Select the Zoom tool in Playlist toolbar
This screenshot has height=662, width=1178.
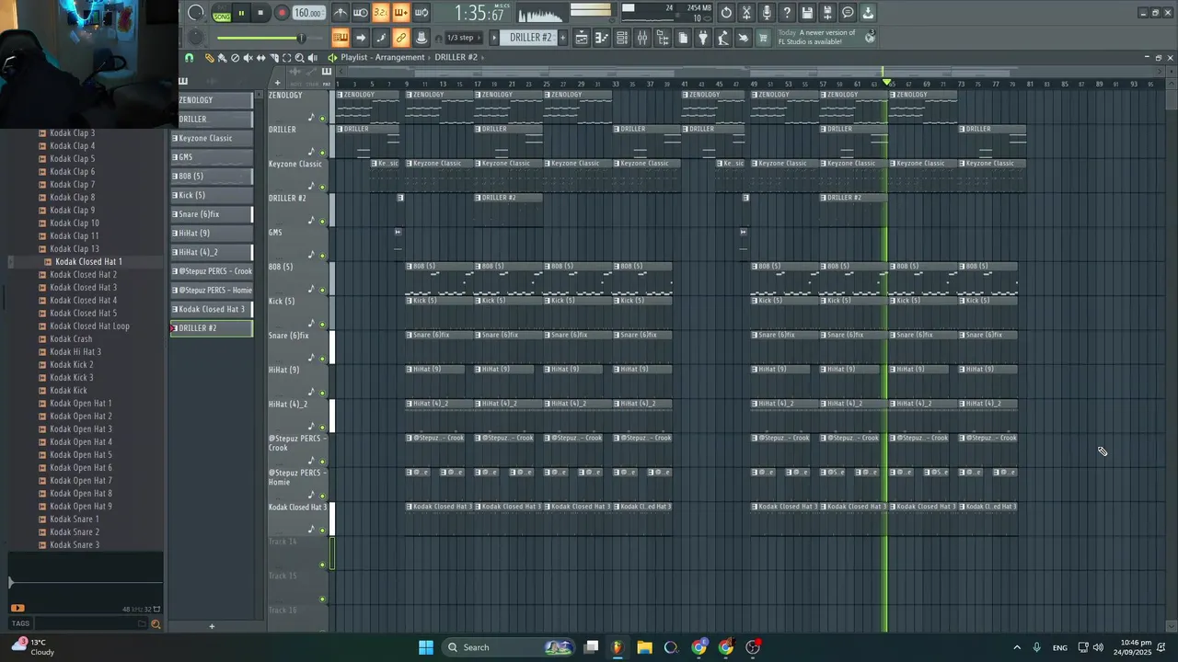(x=299, y=57)
